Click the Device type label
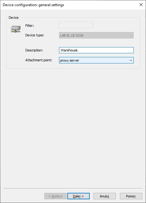This screenshot has height=203, width=146. point(34,35)
